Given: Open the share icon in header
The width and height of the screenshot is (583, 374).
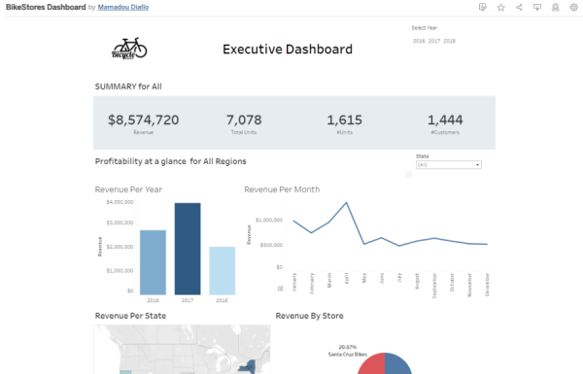Looking at the screenshot, I should (519, 7).
